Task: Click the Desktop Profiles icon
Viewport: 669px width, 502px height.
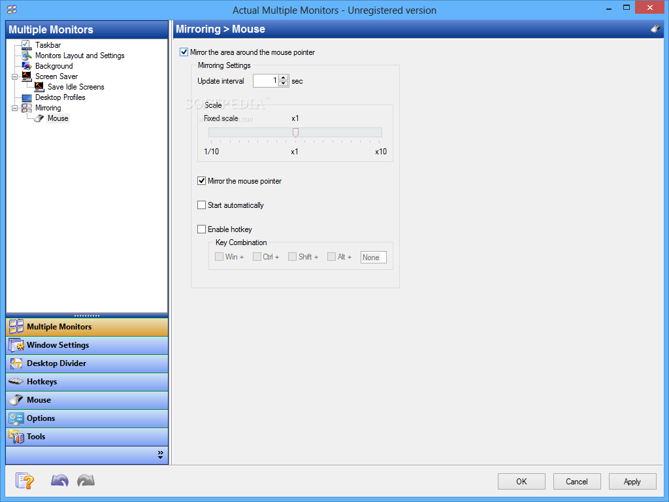Action: point(26,97)
